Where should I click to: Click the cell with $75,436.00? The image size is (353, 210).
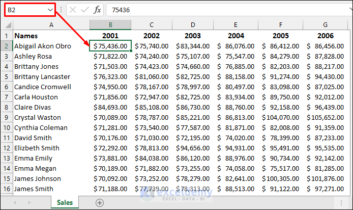coord(110,46)
